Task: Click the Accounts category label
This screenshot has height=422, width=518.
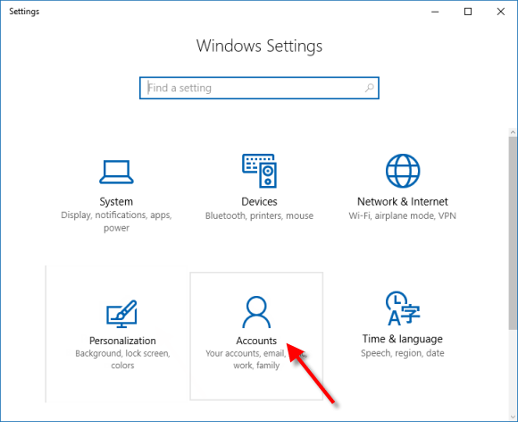Action: (x=256, y=341)
